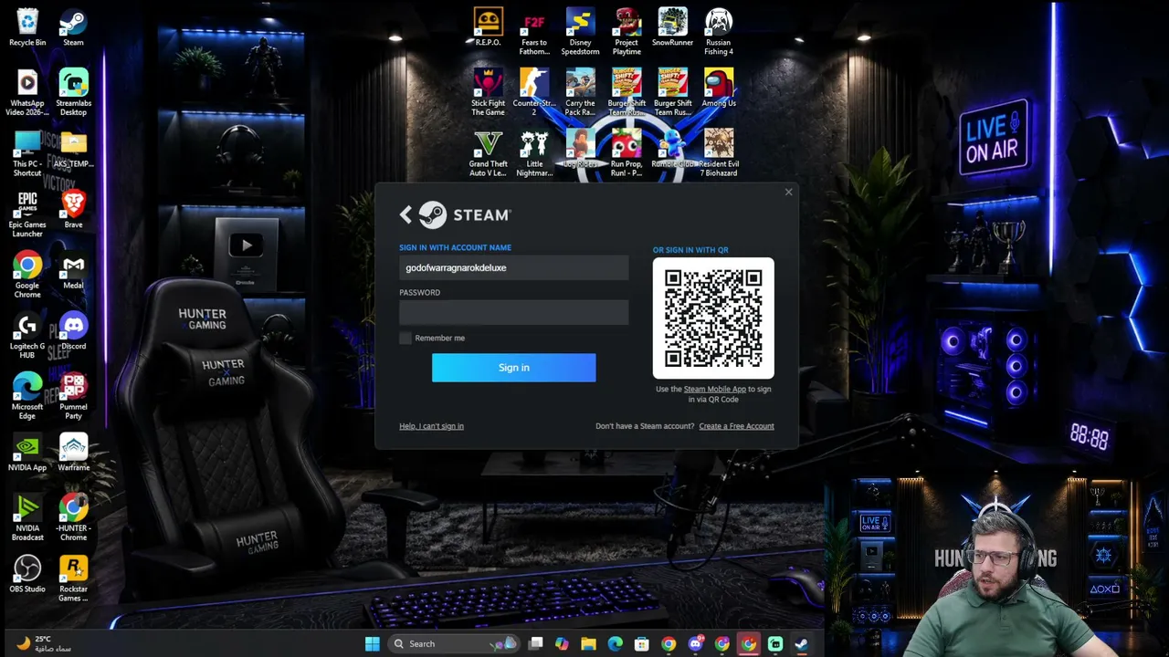This screenshot has width=1169, height=657.
Task: Select the Google Chrome desktop shortcut
Action: coord(27,275)
